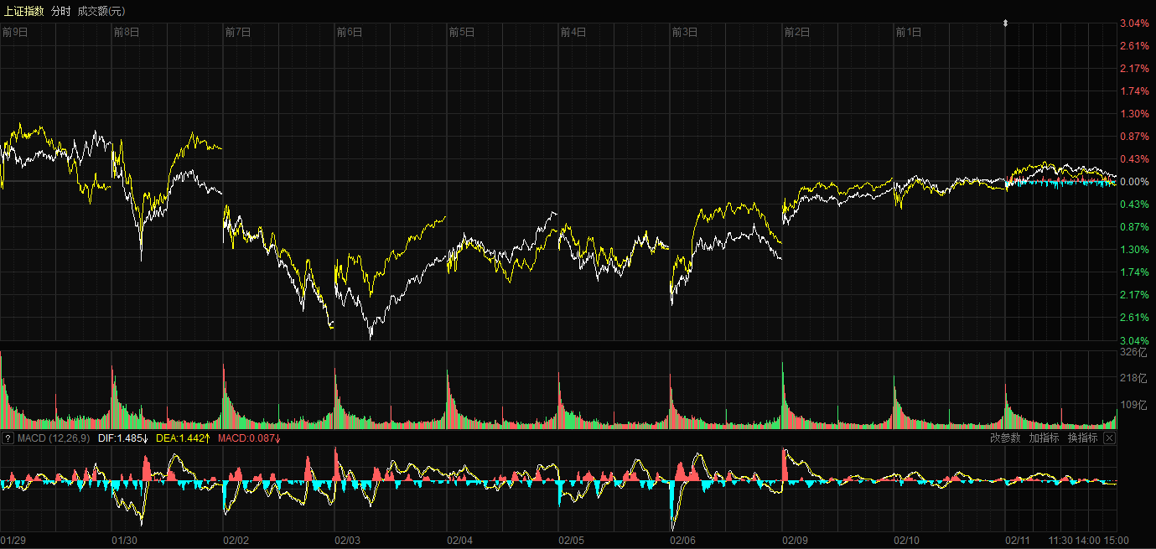The image size is (1156, 549).
Task: Select the 前9日 day marker
Action: (15, 33)
